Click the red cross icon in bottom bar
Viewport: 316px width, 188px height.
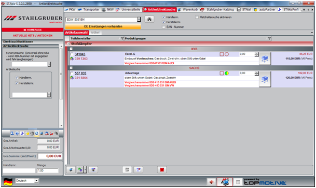(x=211, y=182)
